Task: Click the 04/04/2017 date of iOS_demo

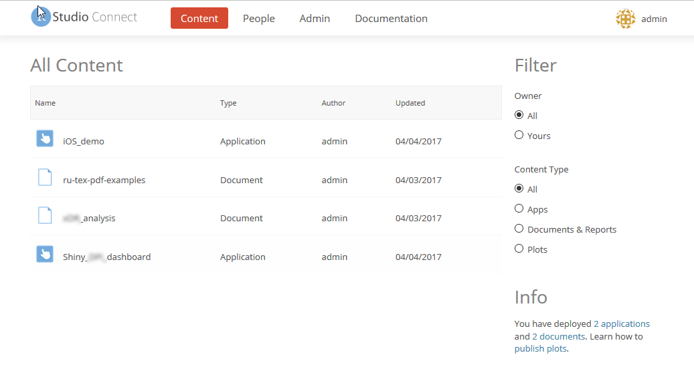Action: [x=418, y=142]
